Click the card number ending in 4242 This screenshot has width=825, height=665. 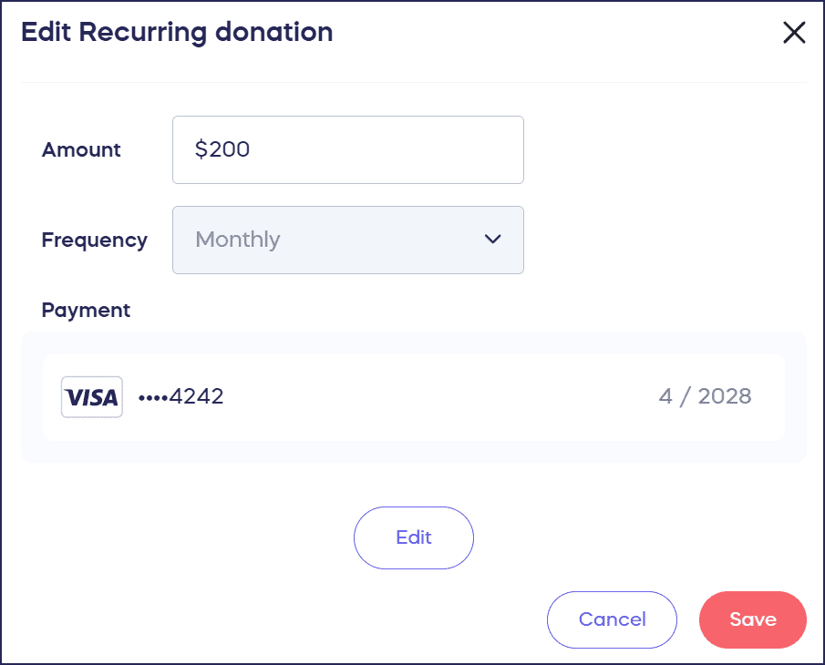point(195,396)
